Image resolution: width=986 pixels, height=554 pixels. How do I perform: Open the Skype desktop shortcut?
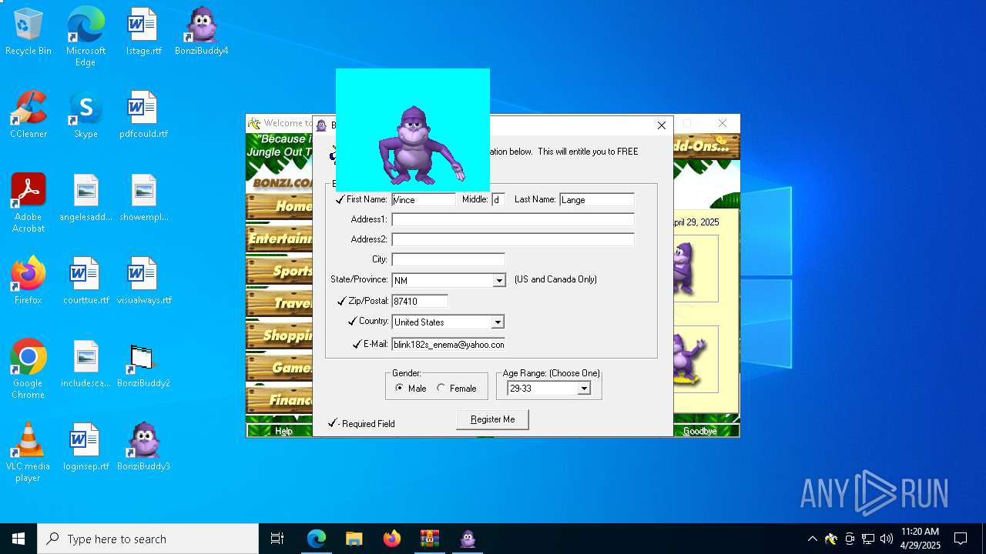tap(86, 115)
